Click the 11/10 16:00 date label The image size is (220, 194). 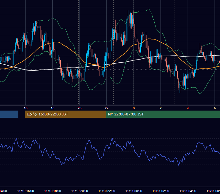pos(26,191)
